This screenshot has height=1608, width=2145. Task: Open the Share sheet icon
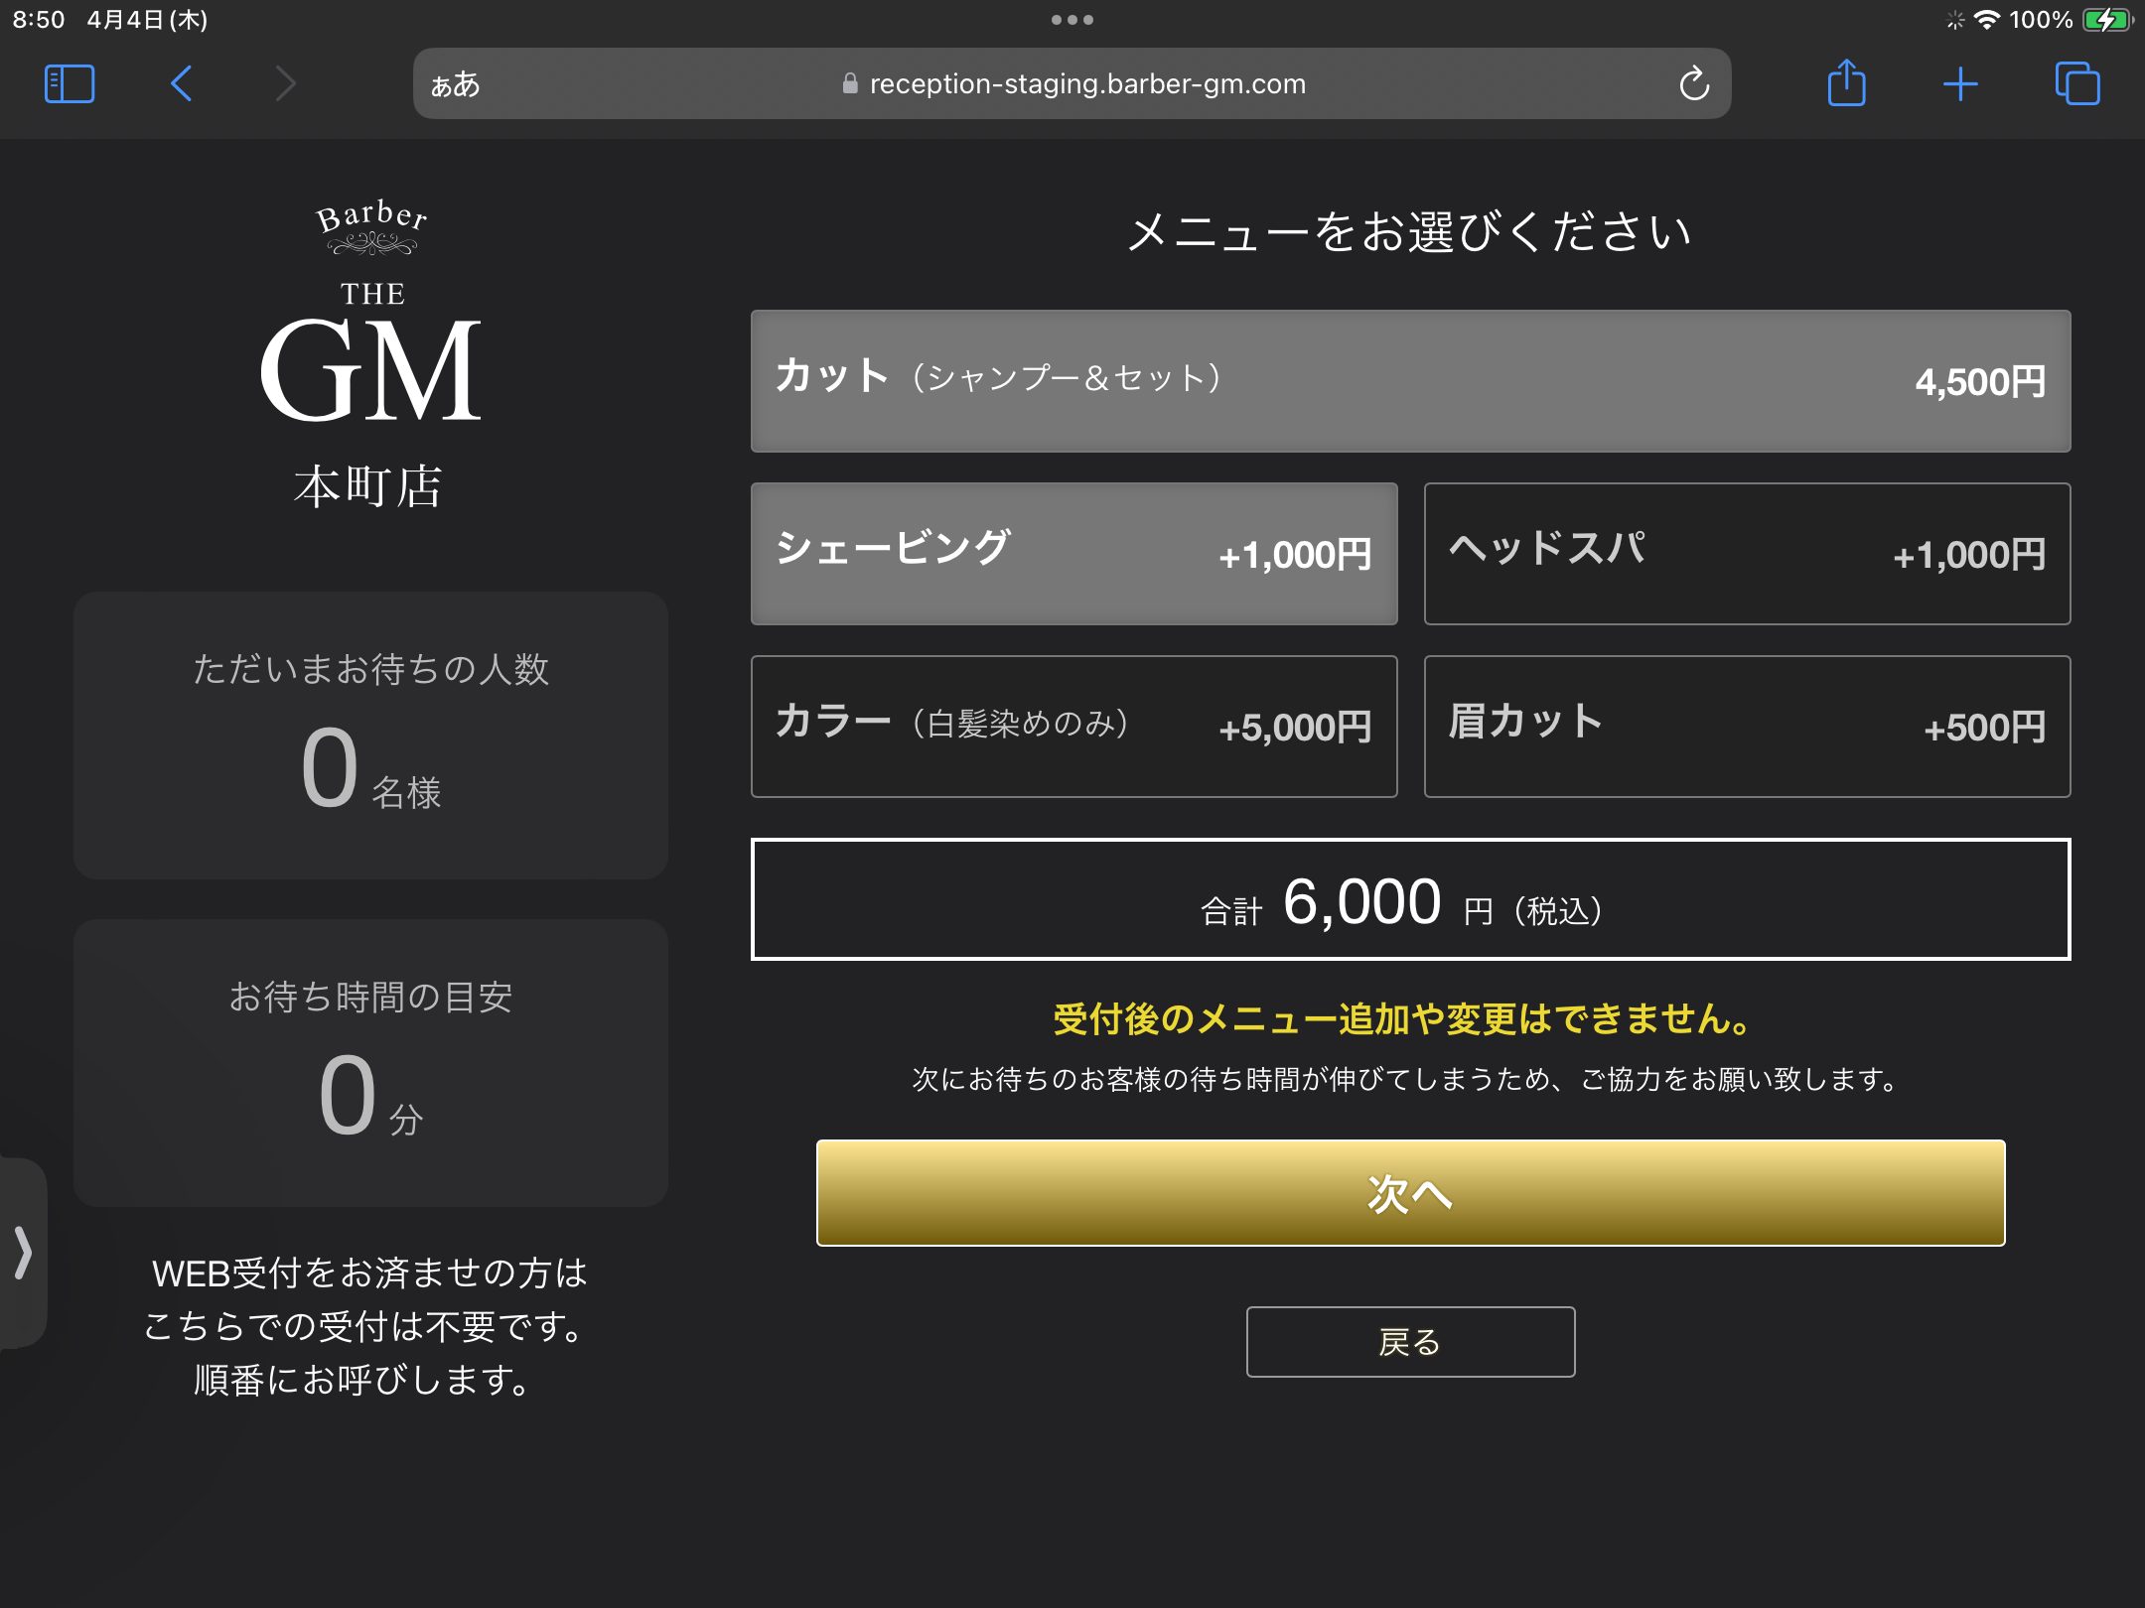(x=1846, y=83)
